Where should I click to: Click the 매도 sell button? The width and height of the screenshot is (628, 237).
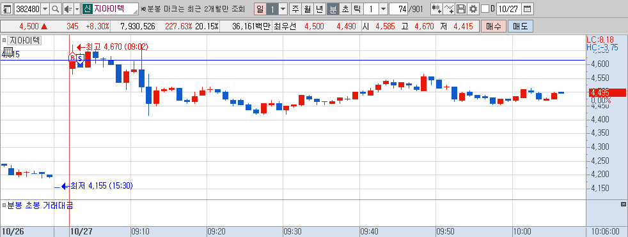tap(521, 27)
